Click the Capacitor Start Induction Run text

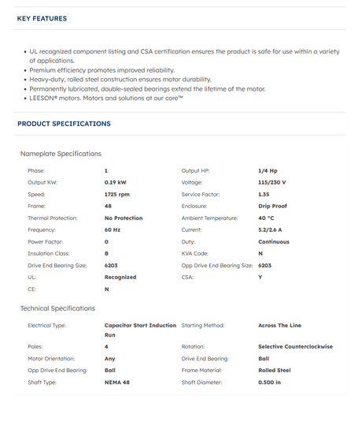140,330
